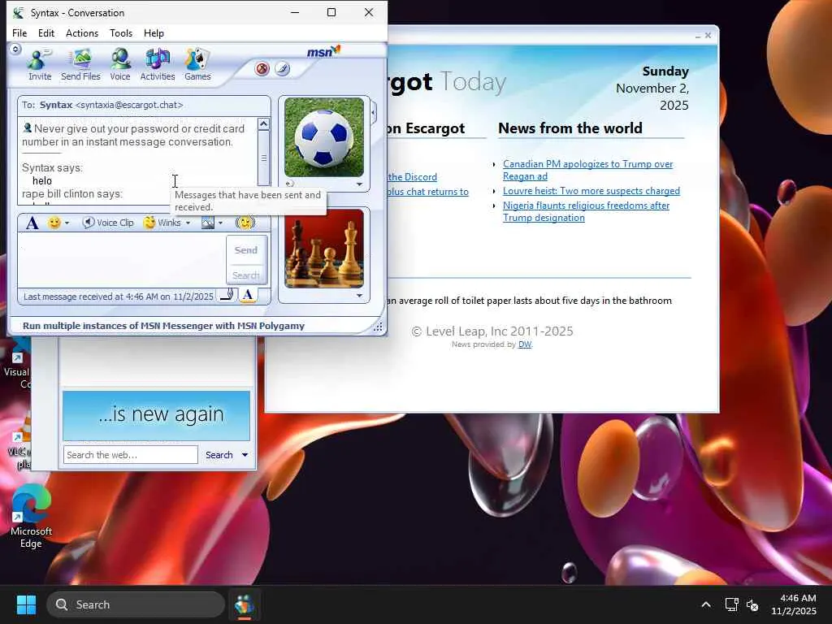
Task: Open the Help menu
Action: [x=154, y=32]
